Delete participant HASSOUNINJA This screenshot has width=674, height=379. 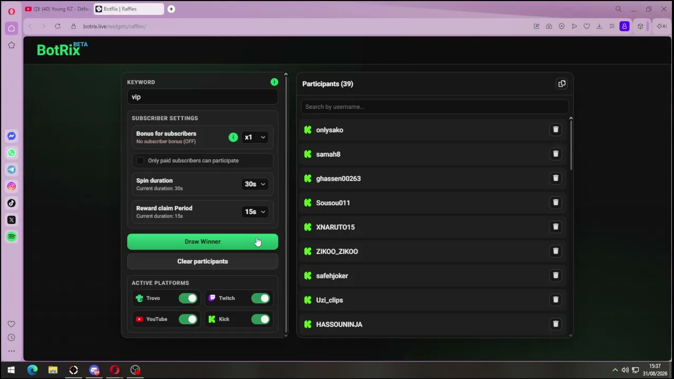point(556,324)
